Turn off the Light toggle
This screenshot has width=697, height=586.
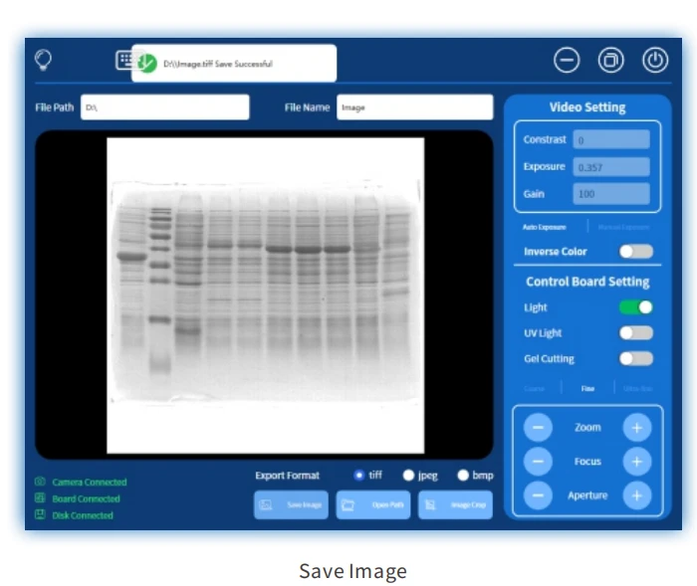(636, 307)
